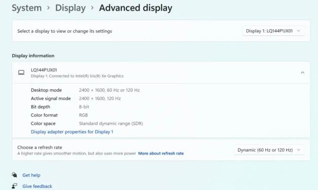This screenshot has width=318, height=190.
Task: Click the Get help link
Action: coord(31,175)
